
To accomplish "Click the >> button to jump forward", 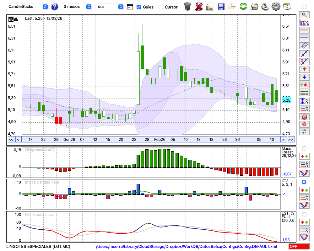I will (291, 139).
